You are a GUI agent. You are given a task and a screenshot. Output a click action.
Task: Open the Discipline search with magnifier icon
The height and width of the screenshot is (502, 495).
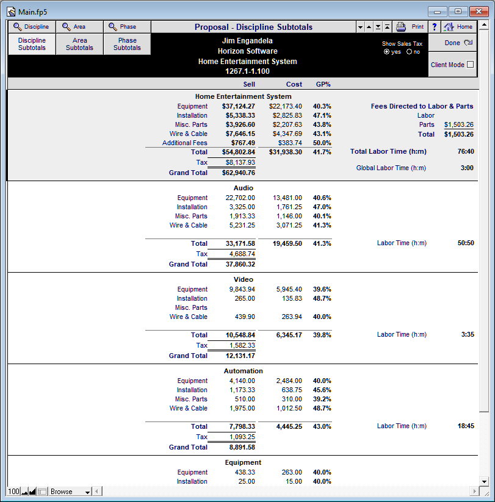32,27
